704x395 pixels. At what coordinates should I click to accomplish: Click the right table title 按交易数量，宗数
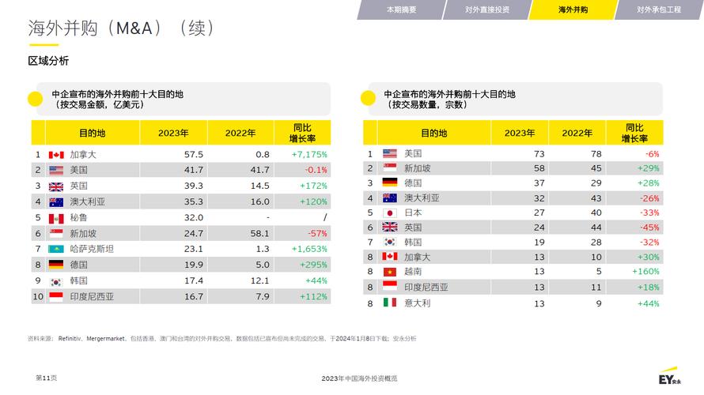[x=426, y=105]
